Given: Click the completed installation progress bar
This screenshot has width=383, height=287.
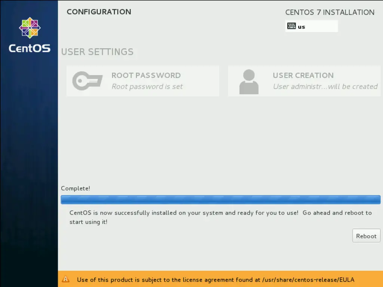Looking at the screenshot, I should pos(221,200).
